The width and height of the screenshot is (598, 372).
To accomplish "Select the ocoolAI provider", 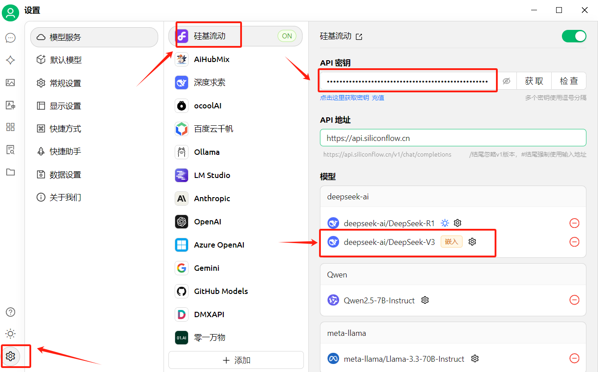I will (236, 106).
